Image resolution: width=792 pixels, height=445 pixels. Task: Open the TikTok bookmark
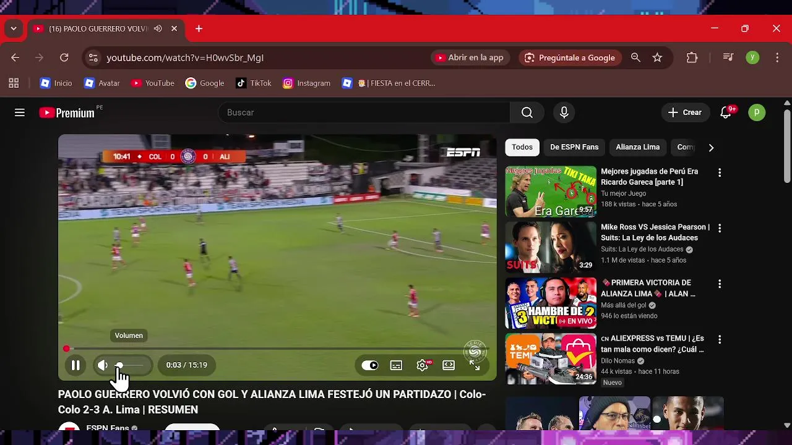[253, 83]
